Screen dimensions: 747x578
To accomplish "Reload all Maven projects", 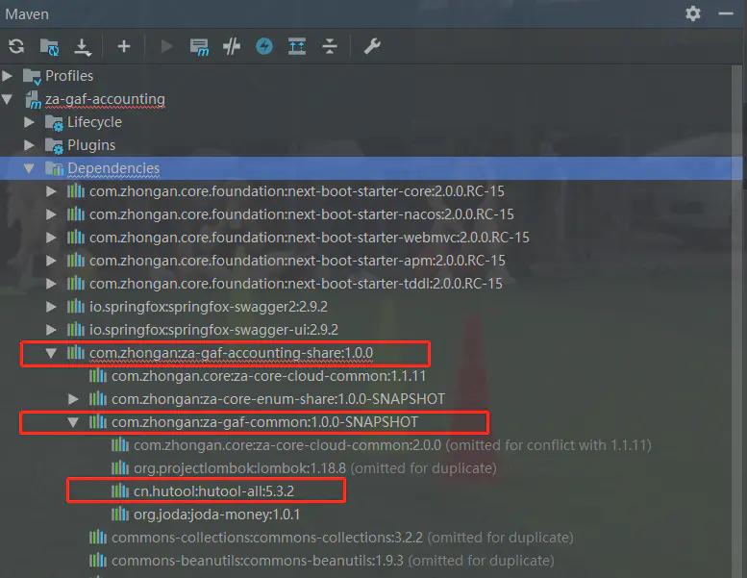I will (16, 46).
